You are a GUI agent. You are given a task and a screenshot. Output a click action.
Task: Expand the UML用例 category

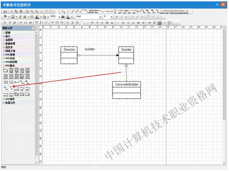[x=4, y=55]
